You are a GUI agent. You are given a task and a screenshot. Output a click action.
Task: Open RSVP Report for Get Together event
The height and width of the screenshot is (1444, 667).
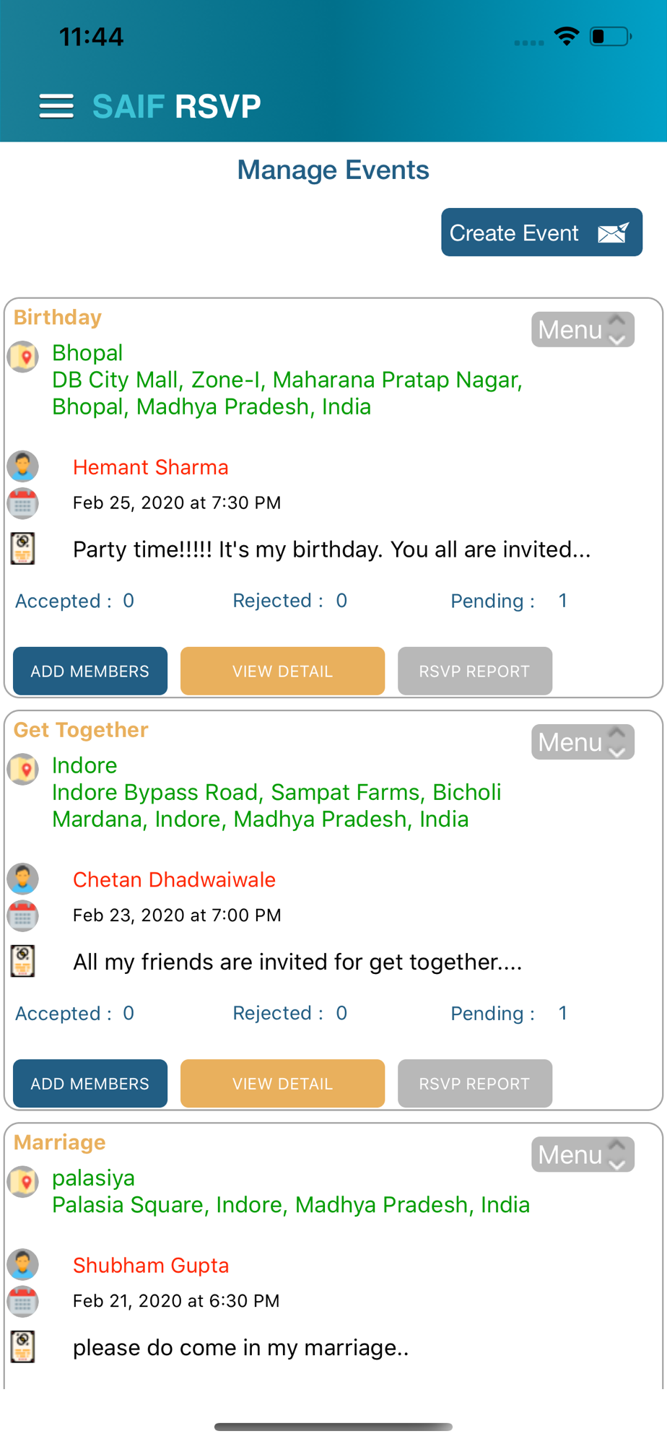474,1084
